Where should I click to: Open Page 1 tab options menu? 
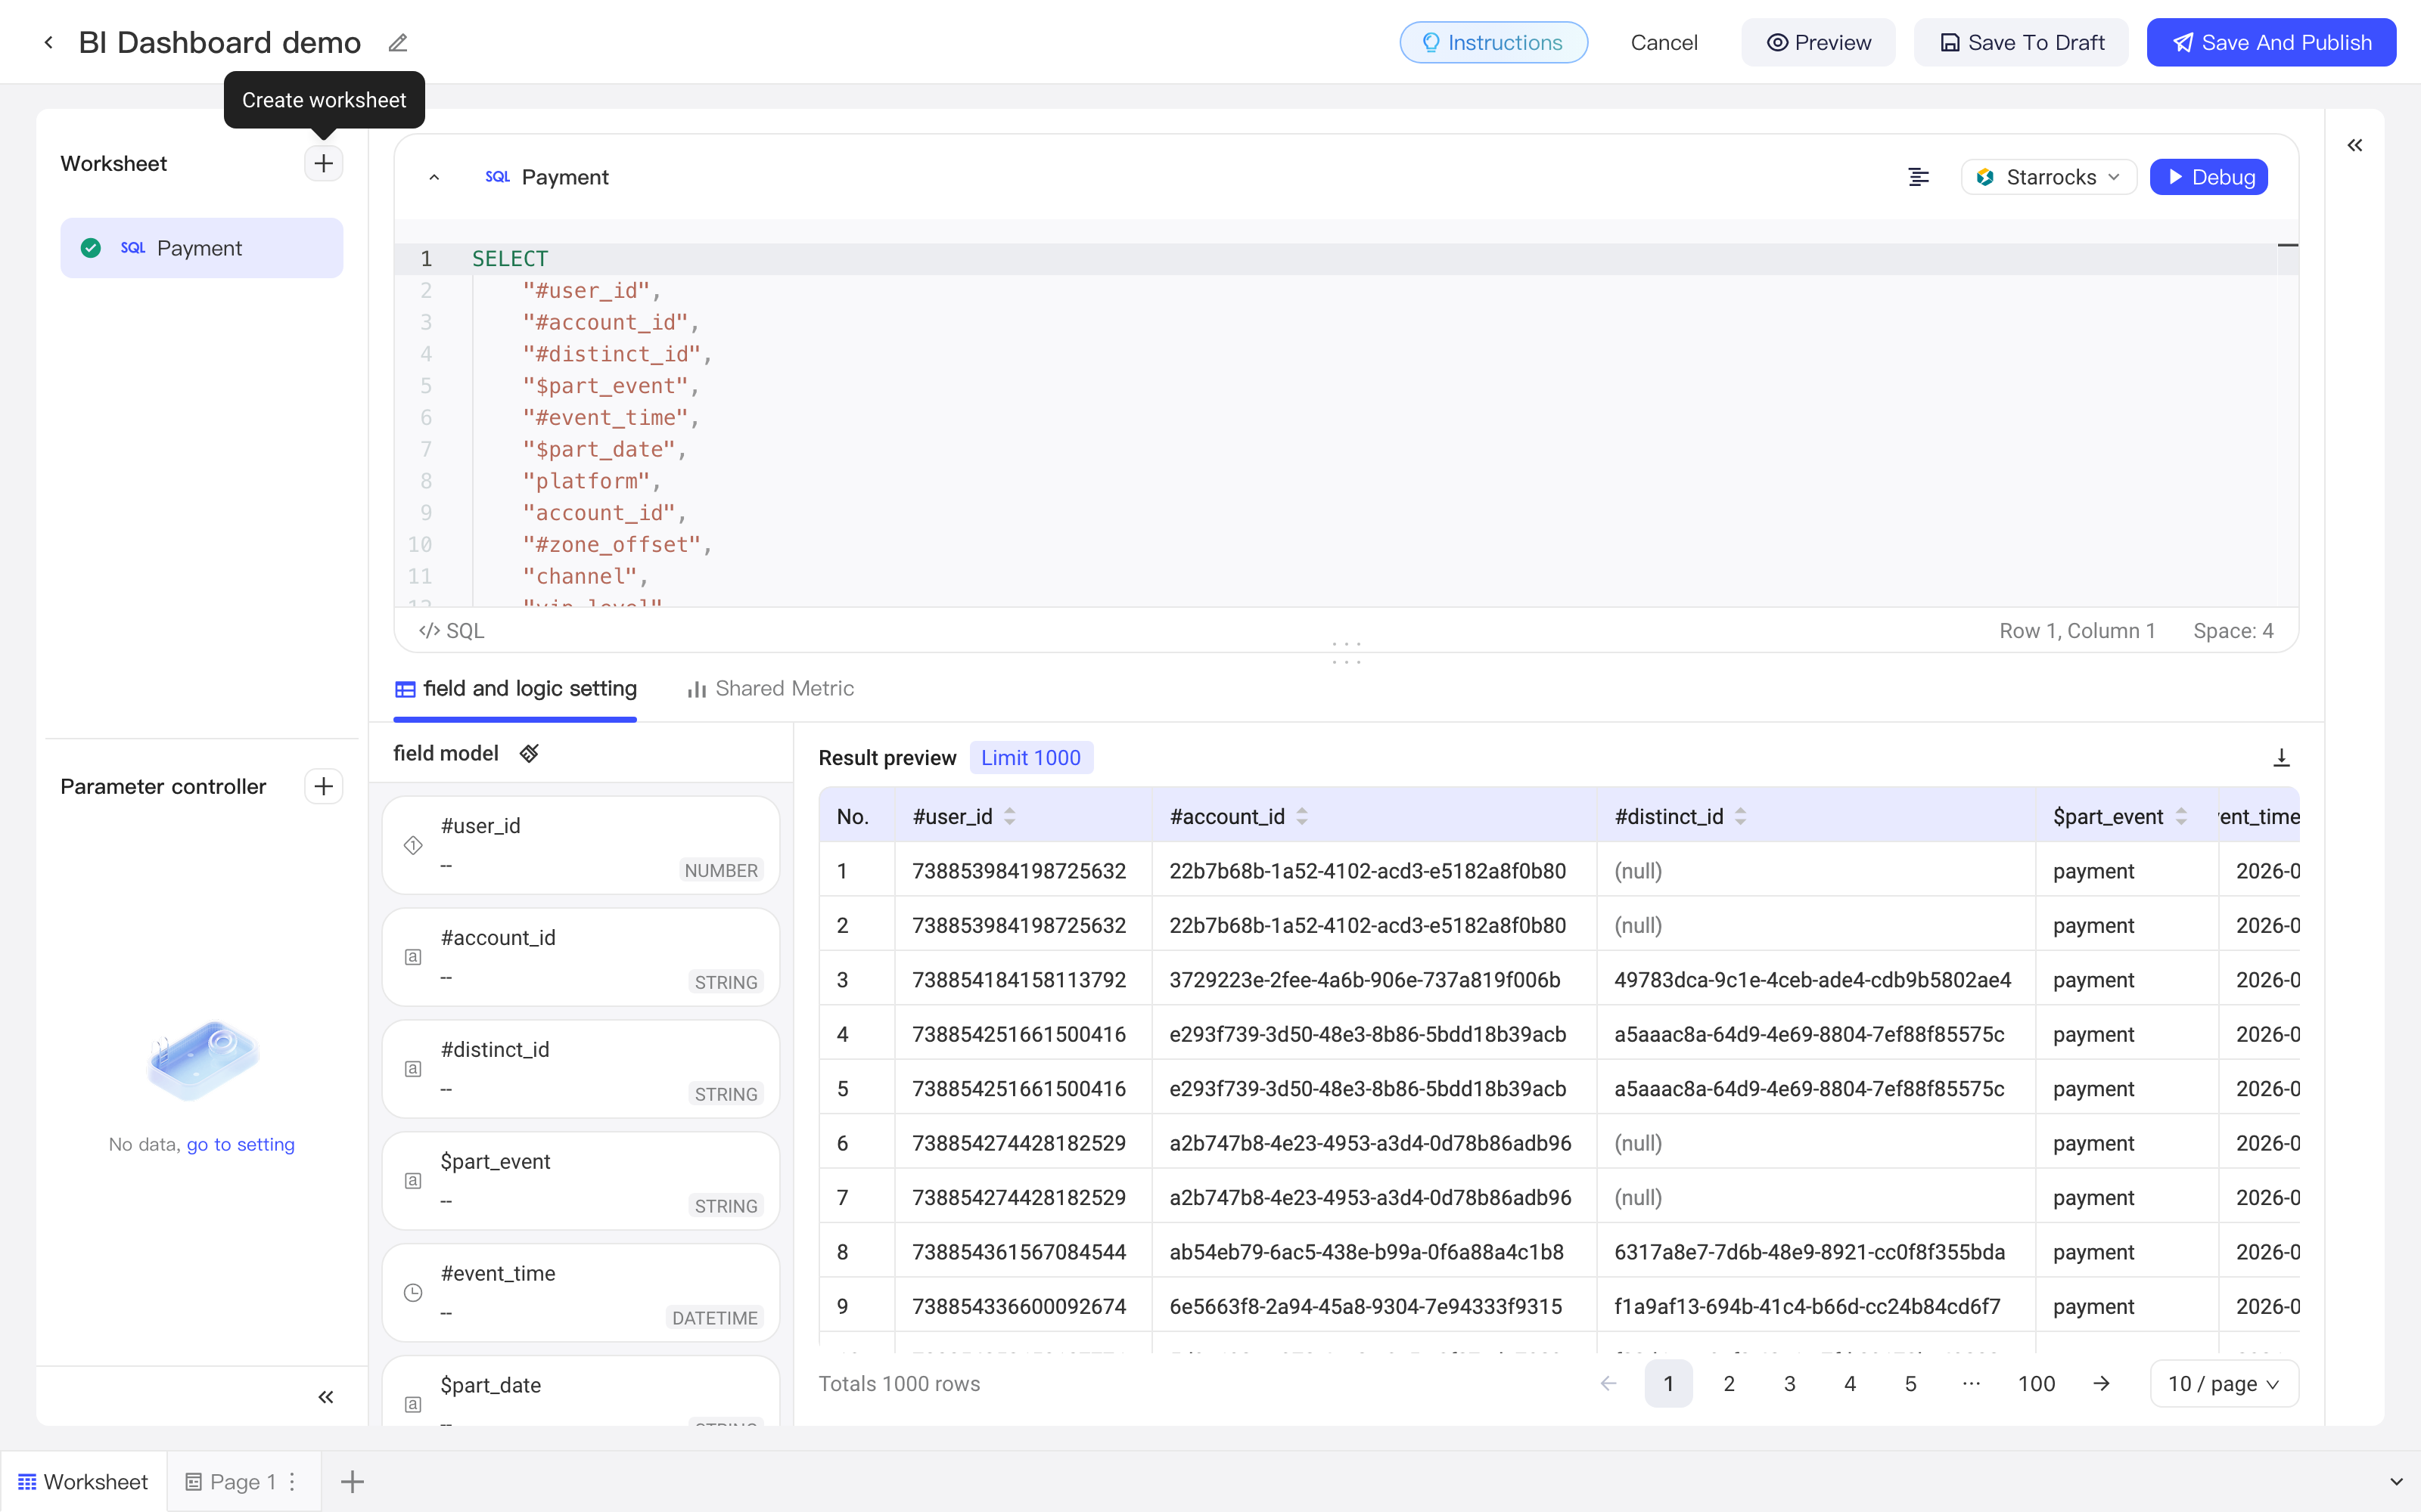click(292, 1481)
